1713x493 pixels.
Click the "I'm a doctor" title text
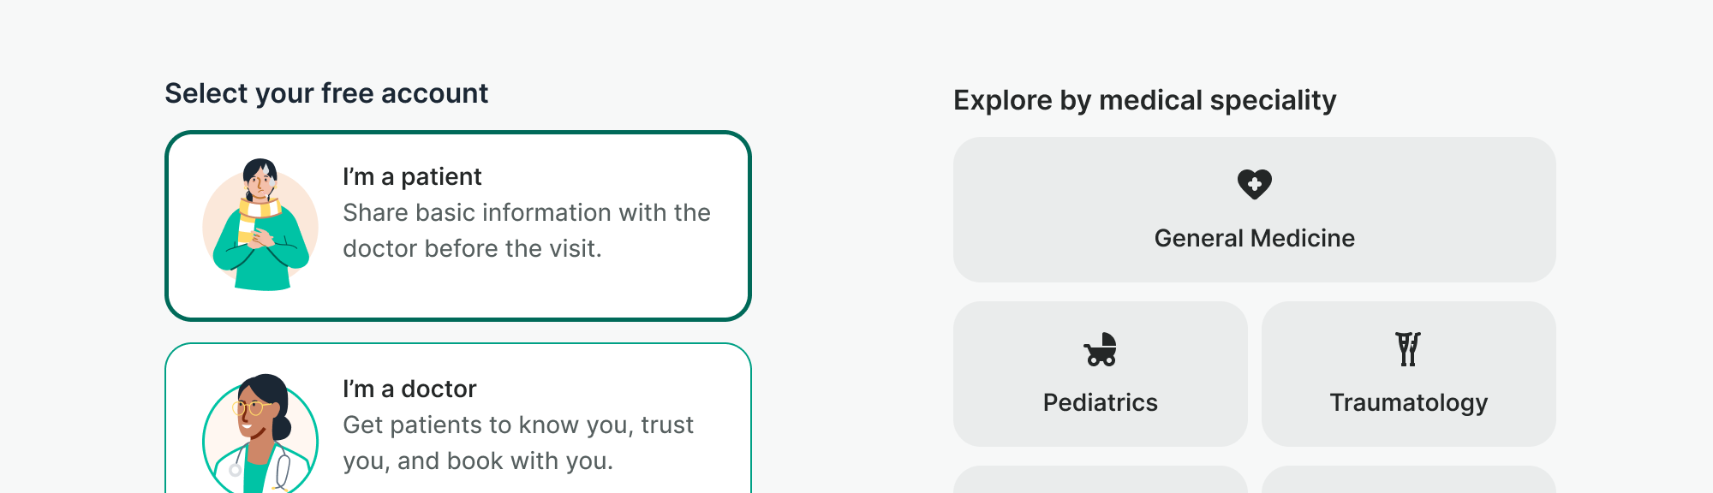coord(409,389)
